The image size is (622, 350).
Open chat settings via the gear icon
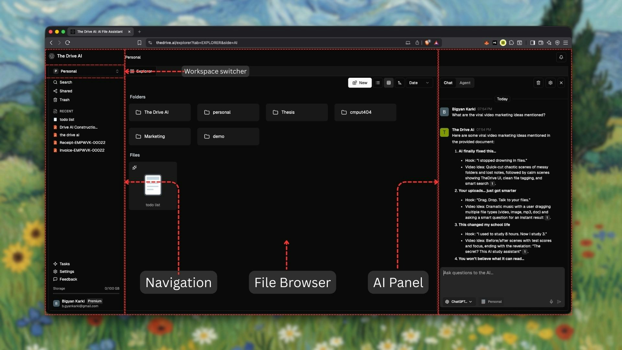point(550,83)
